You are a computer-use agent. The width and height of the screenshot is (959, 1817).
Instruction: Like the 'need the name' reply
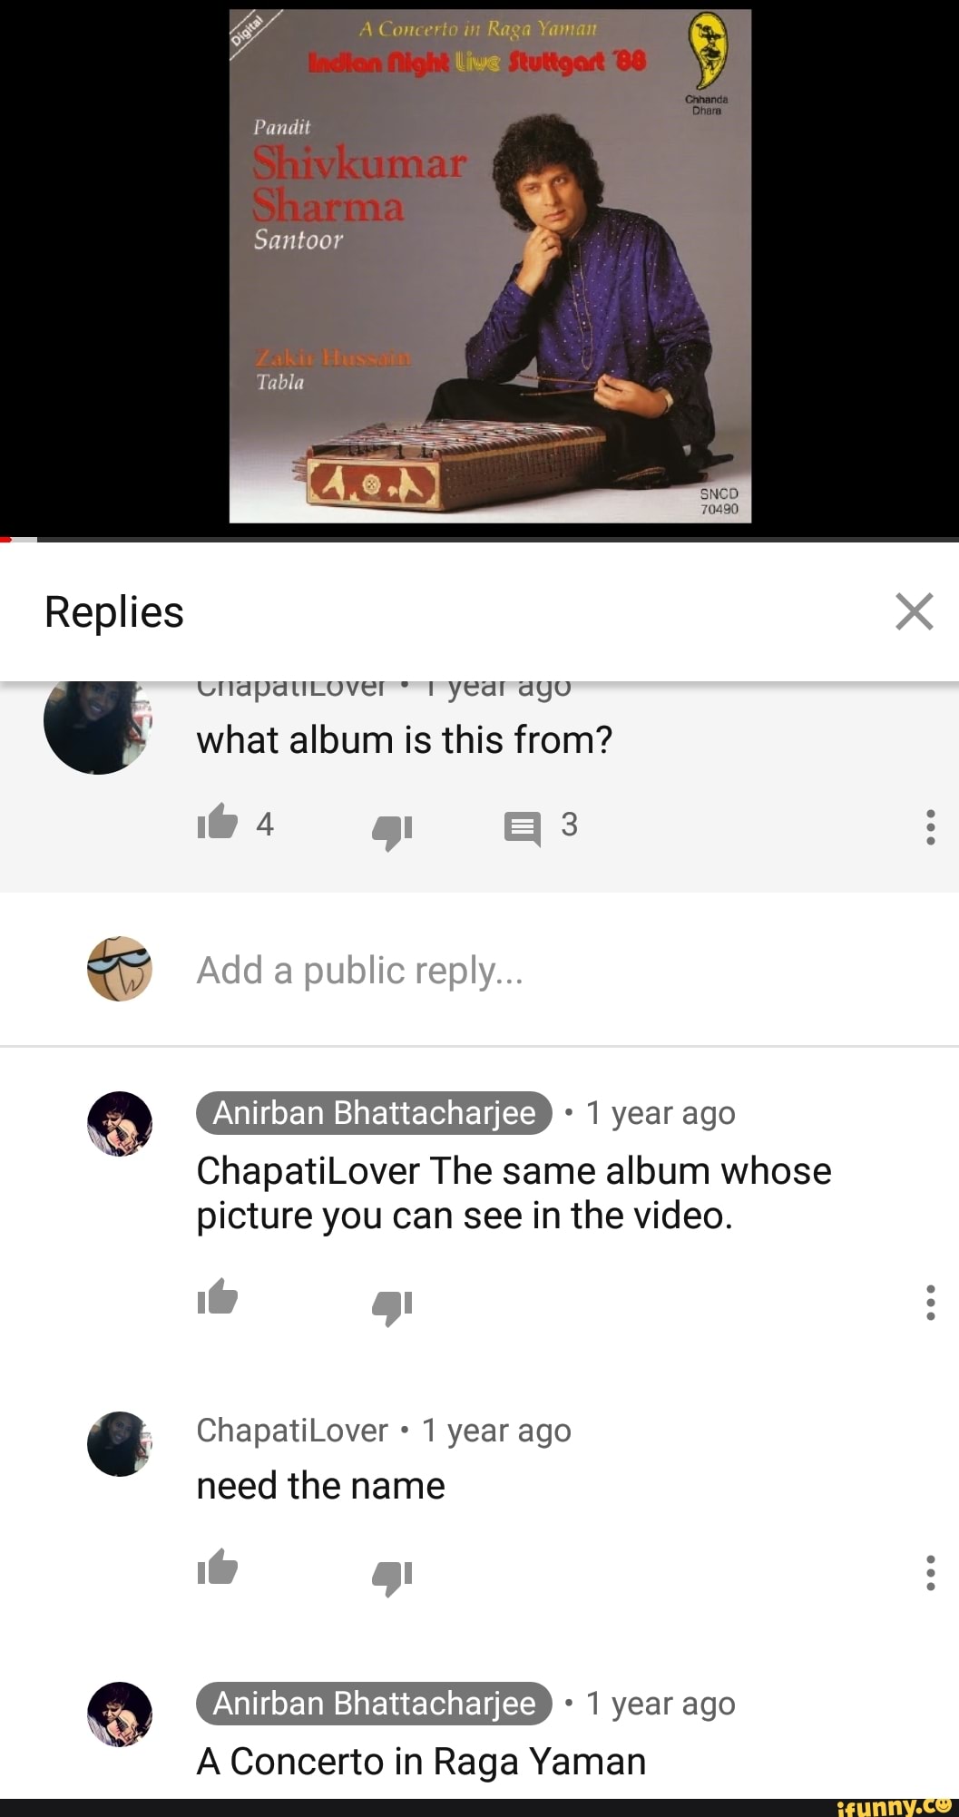pyautogui.click(x=218, y=1568)
